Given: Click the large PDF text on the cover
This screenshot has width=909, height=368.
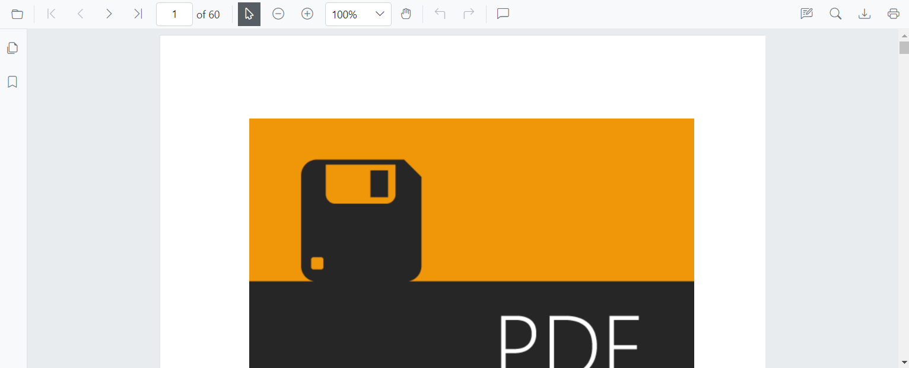Looking at the screenshot, I should pyautogui.click(x=570, y=341).
